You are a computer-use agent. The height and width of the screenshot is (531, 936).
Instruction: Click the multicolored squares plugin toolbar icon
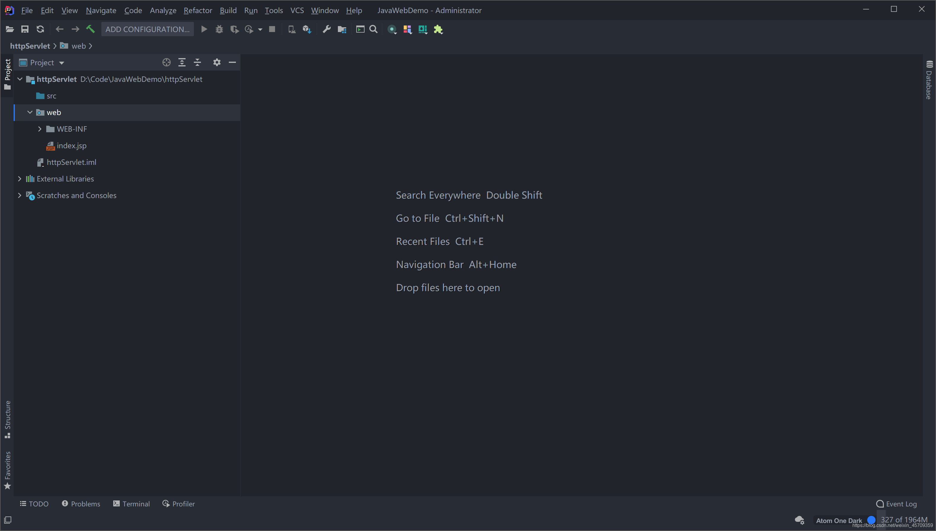coord(408,30)
